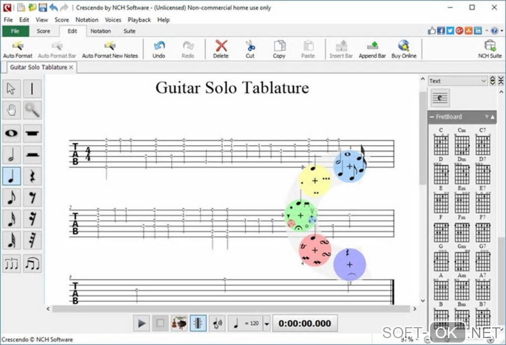506x345 pixels.
Task: Open the File menu
Action: (x=8, y=20)
